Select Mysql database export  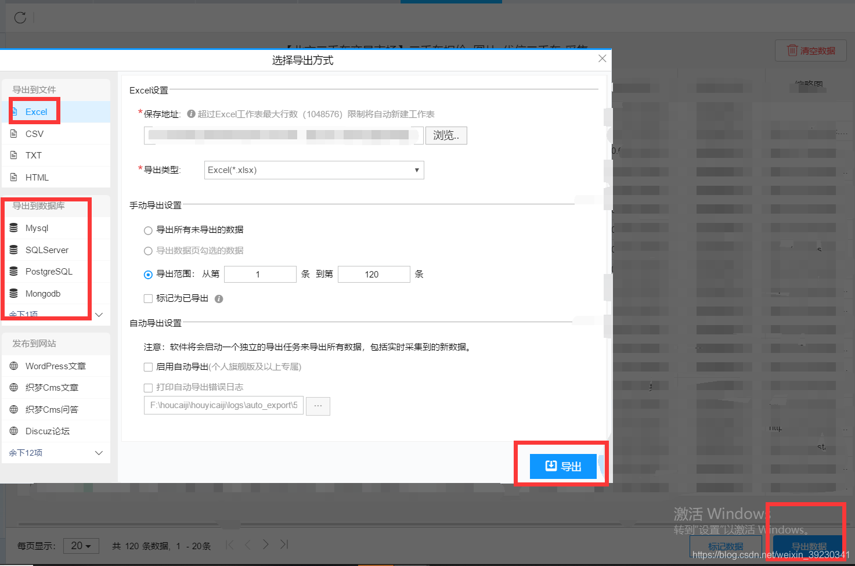[x=56, y=228]
